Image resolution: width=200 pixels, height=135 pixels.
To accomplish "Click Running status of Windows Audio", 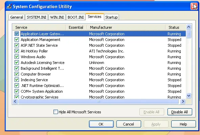I will coord(174,57).
